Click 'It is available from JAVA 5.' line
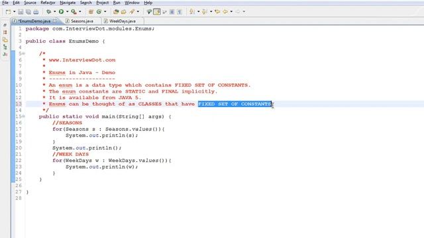Image resolution: width=424 pixels, height=238 pixels. pos(95,98)
